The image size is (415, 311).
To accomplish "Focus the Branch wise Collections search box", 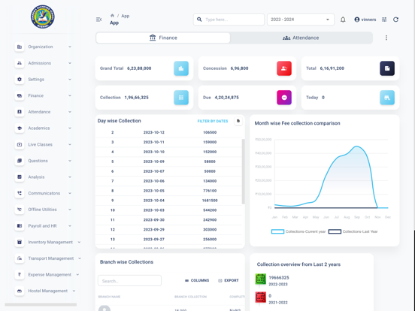I will 129,281.
